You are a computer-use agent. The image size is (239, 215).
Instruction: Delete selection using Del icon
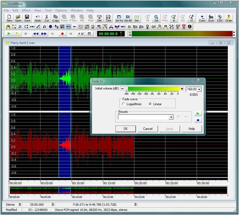click(x=99, y=18)
